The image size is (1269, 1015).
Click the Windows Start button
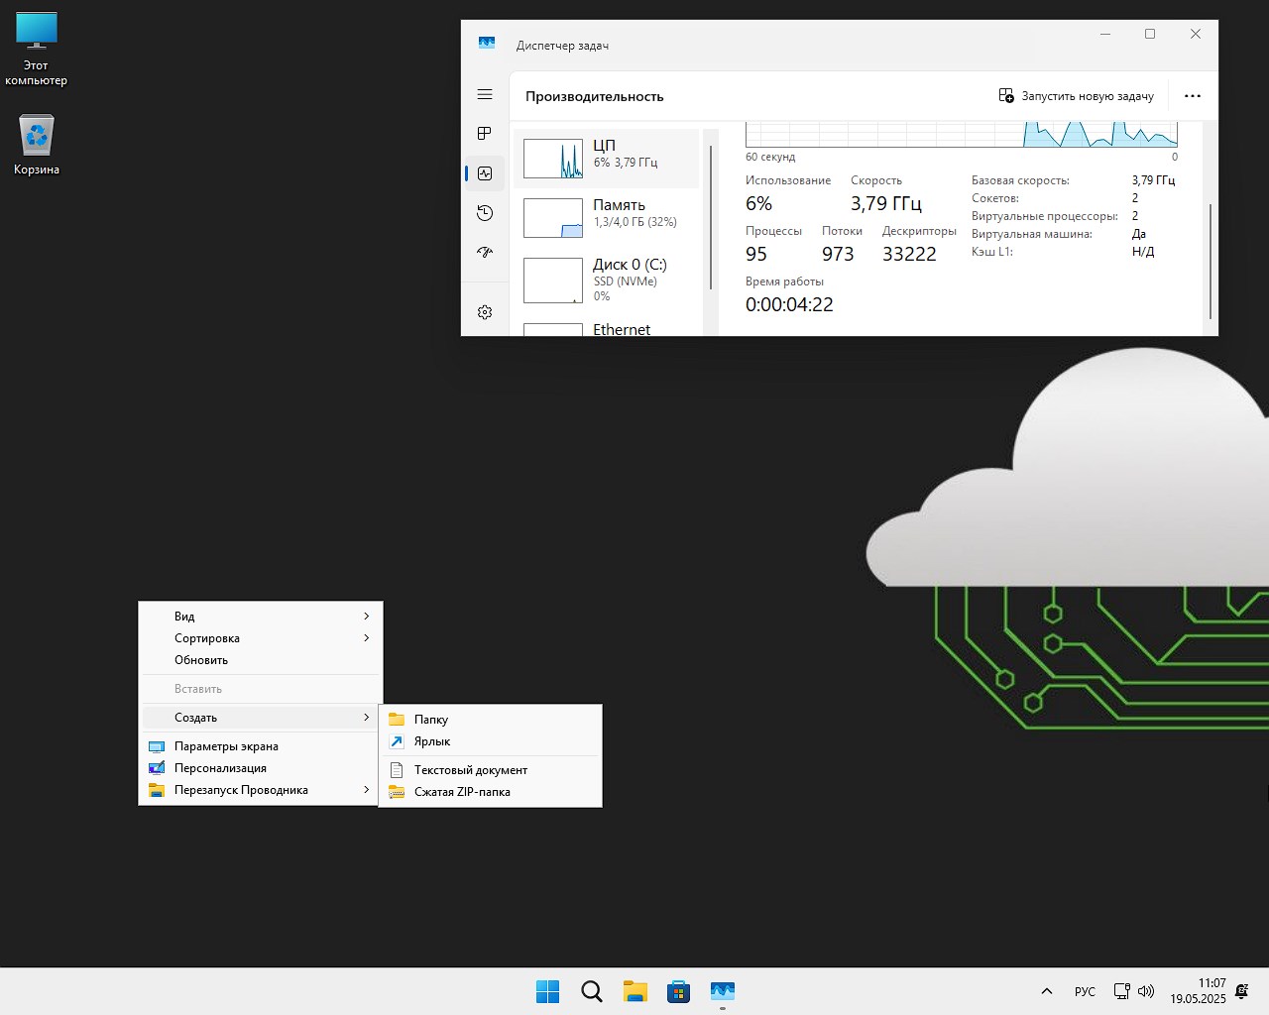pos(547,991)
